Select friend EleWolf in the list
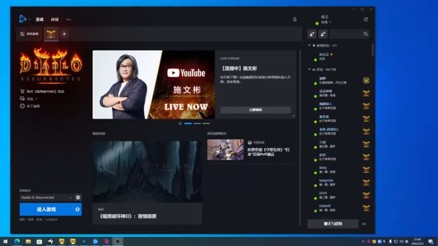This screenshot has height=246, width=438. [338, 208]
